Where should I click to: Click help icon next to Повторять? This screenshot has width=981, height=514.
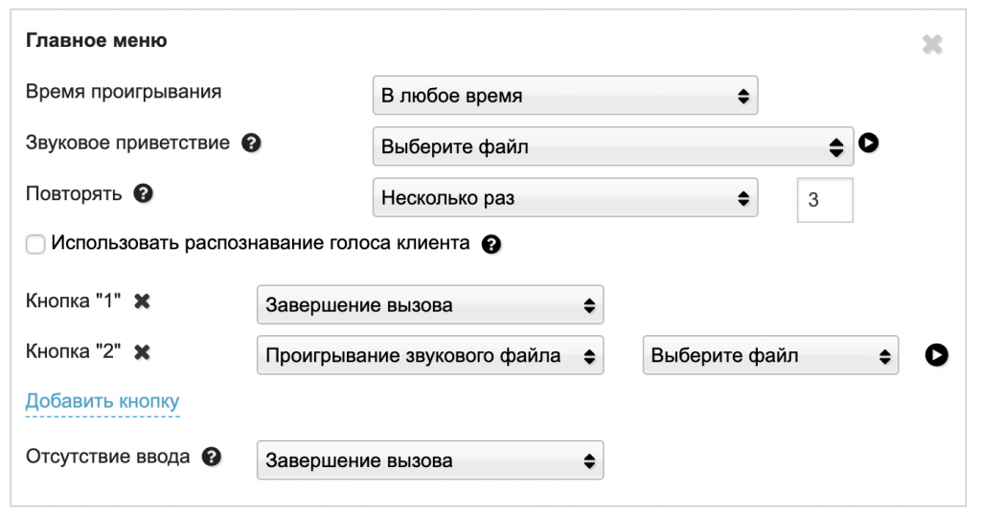pyautogui.click(x=143, y=194)
